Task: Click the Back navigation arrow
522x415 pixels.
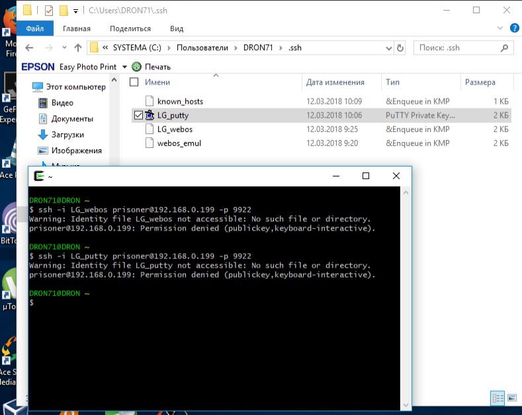Action: pos(30,48)
